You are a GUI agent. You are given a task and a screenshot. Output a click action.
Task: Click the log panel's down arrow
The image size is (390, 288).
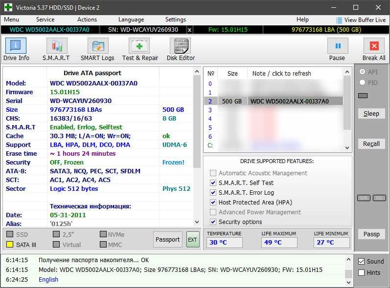349,282
